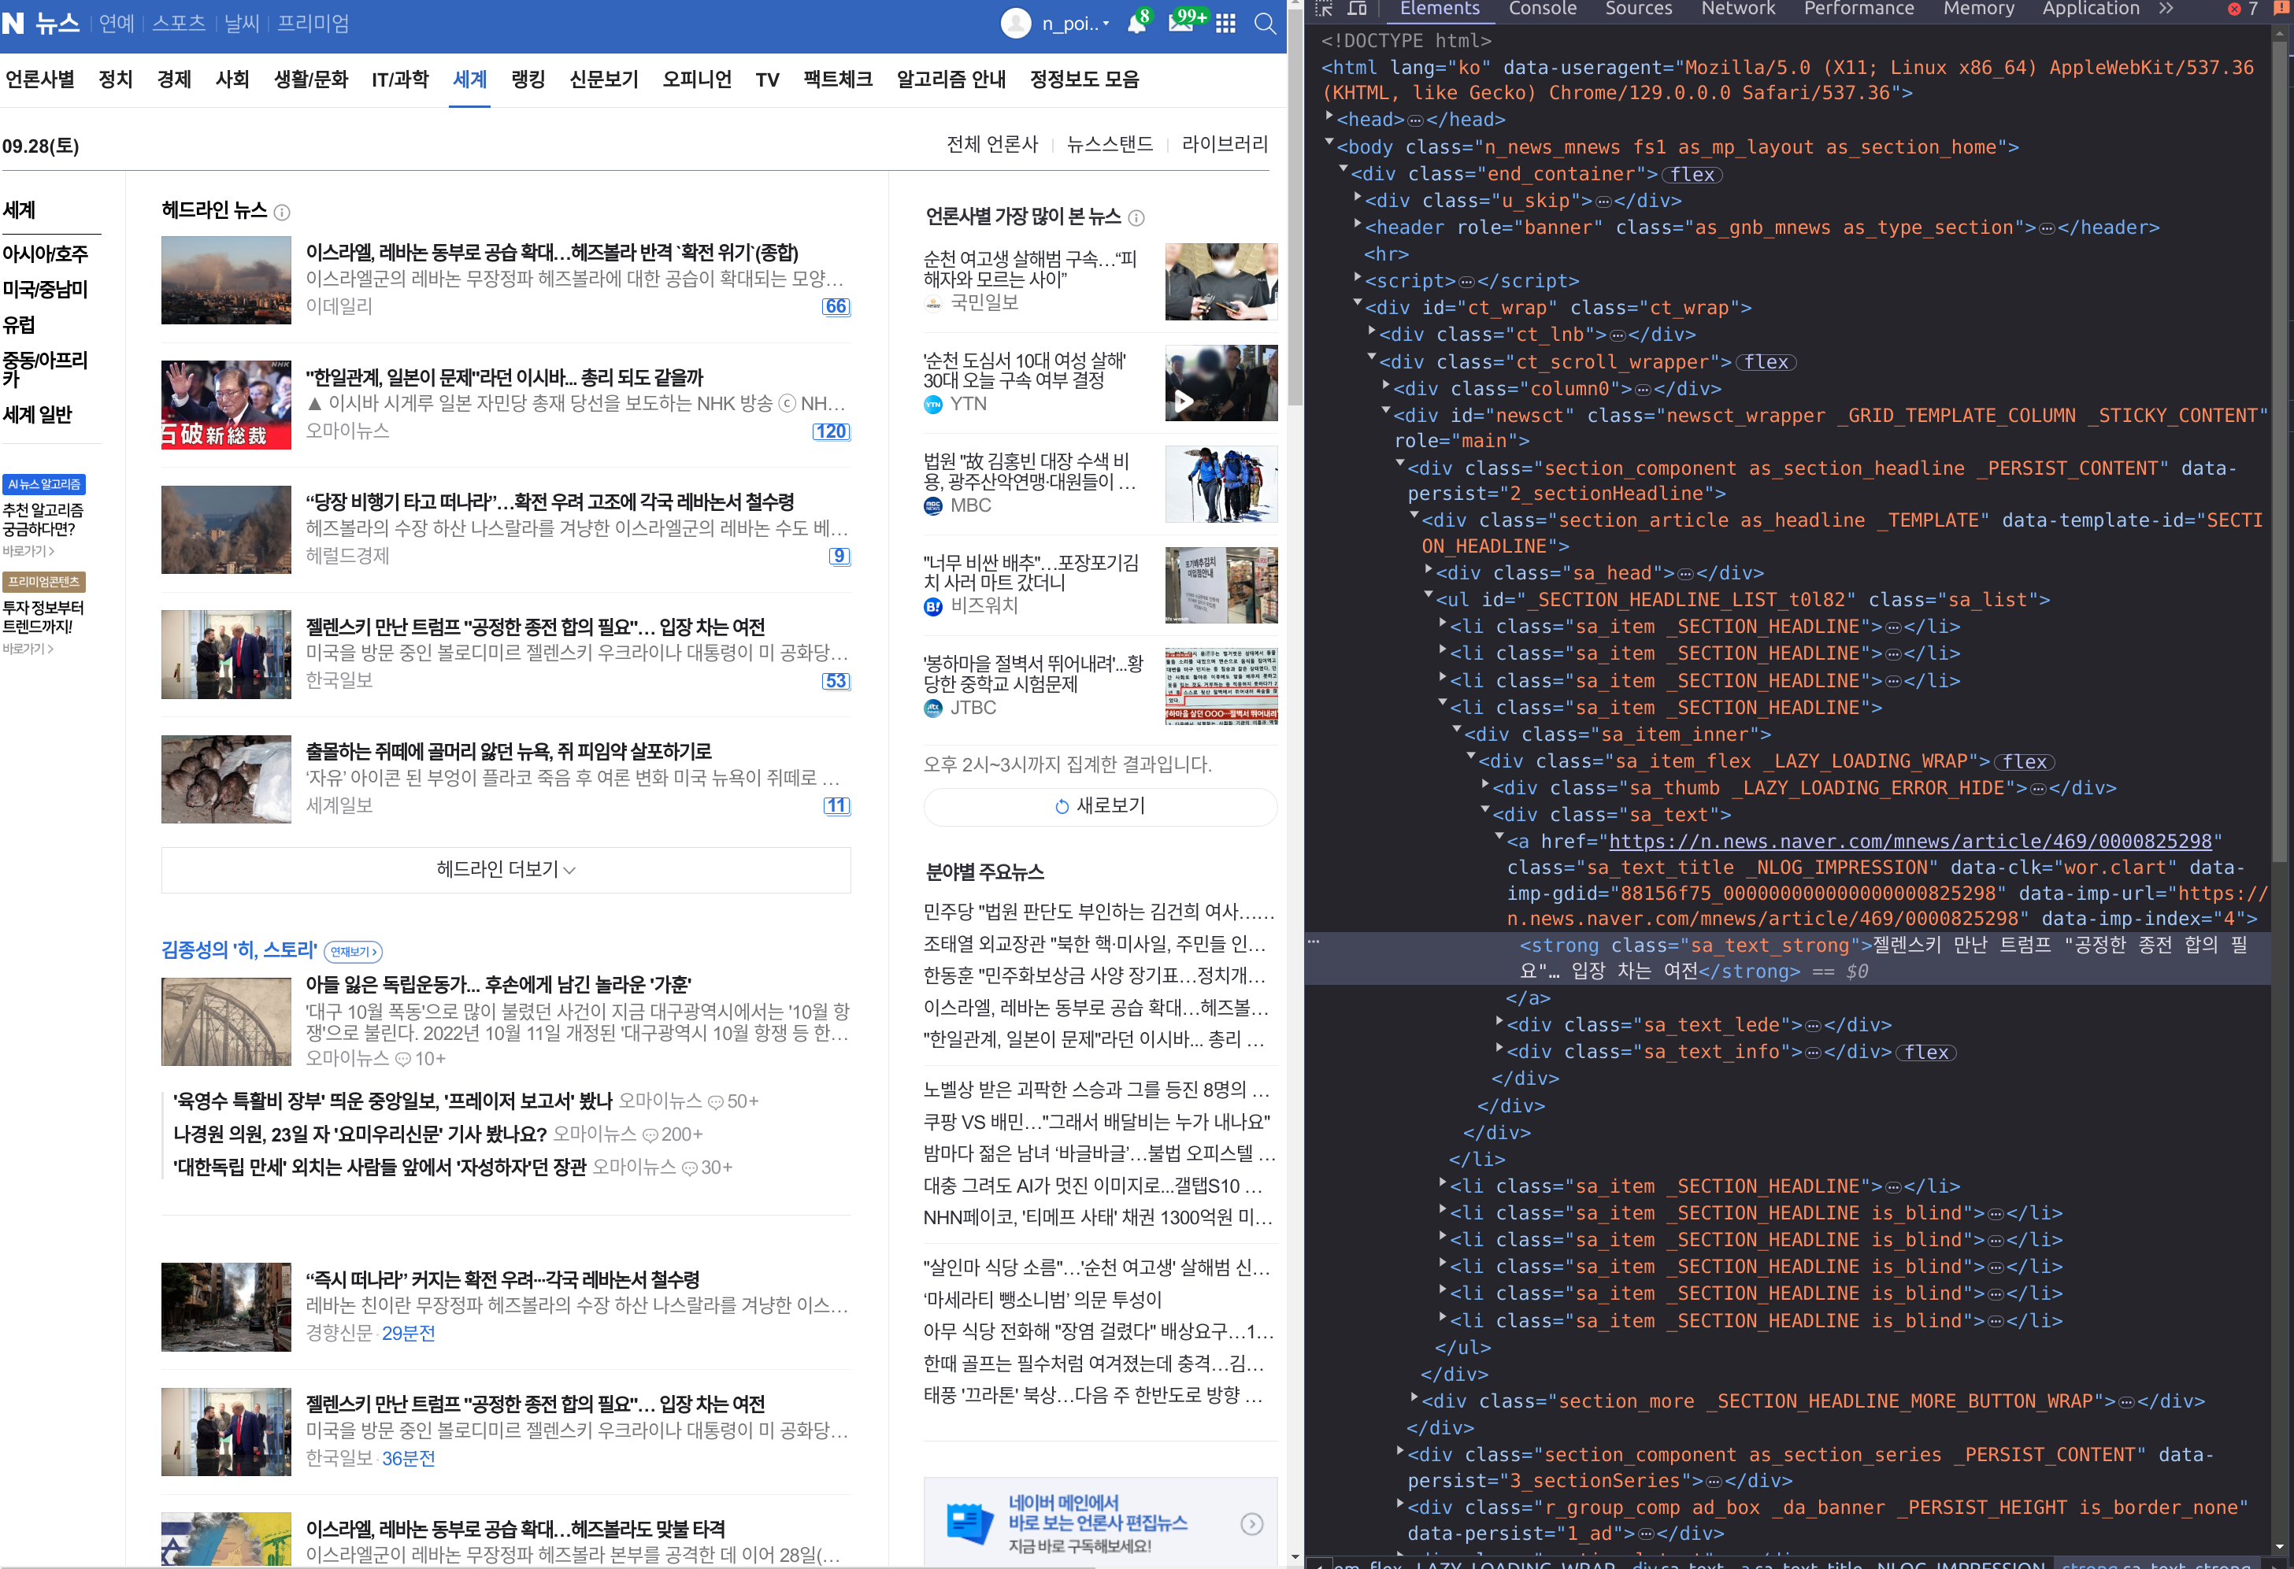Screen dimensions: 2294x1569
Task: Click the article href link in DevTools
Action: [1910, 842]
